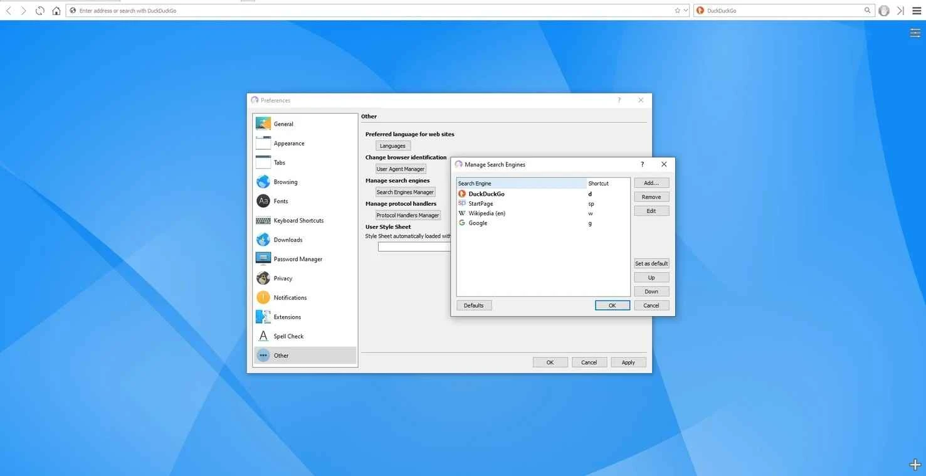The height and width of the screenshot is (476, 926).
Task: Select General in Preferences sidebar
Action: click(x=305, y=124)
